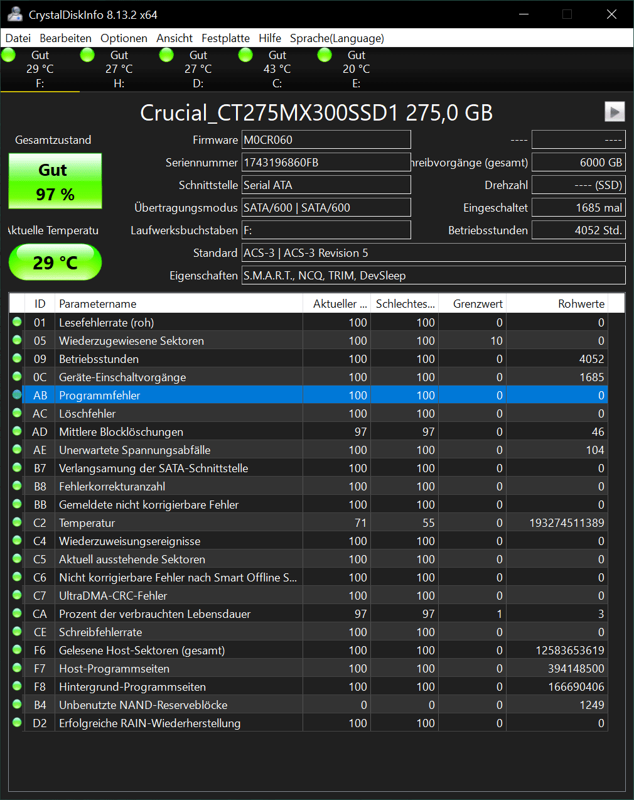
Task: Click status dot for Löschfehler row
Action: point(17,413)
